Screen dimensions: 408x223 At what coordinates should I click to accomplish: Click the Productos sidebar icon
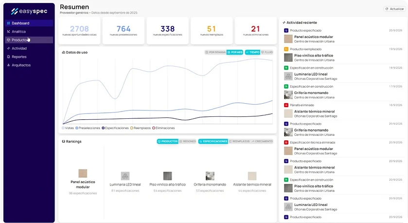click(x=9, y=40)
